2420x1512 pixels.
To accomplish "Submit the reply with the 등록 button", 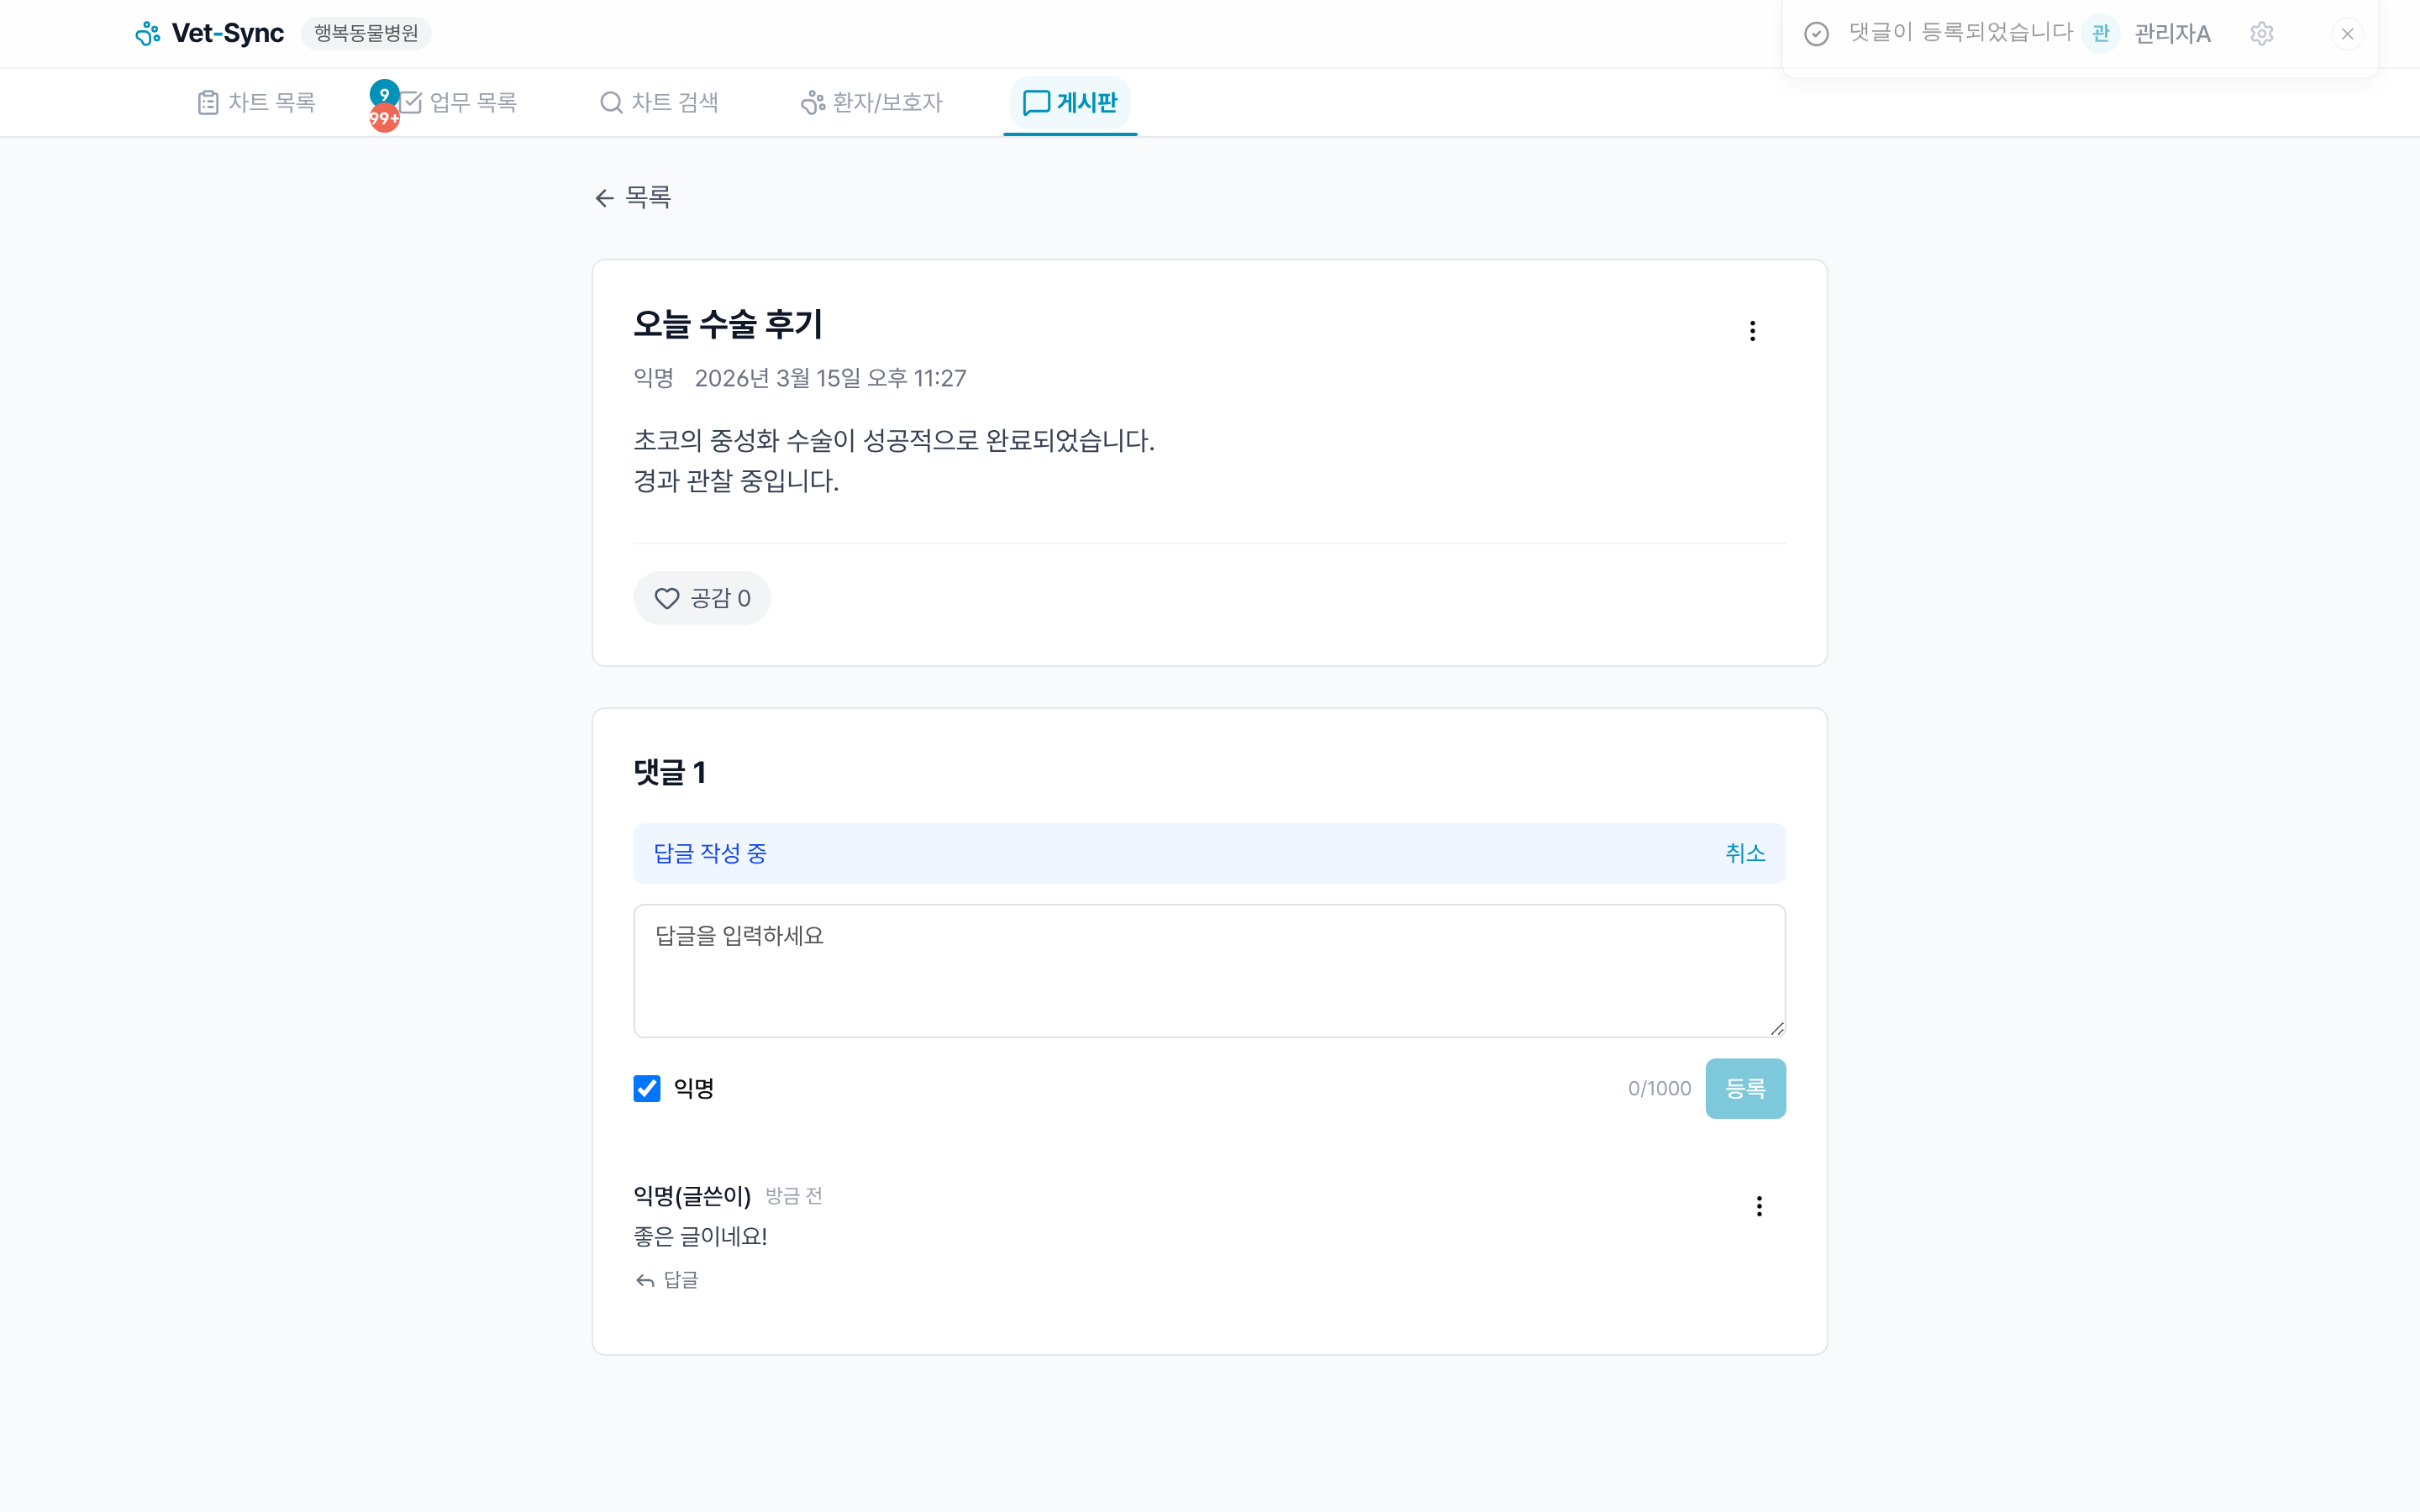I will tap(1746, 1088).
